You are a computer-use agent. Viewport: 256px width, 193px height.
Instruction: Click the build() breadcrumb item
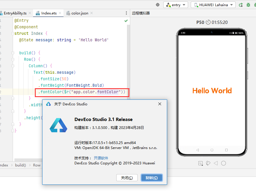(20, 165)
